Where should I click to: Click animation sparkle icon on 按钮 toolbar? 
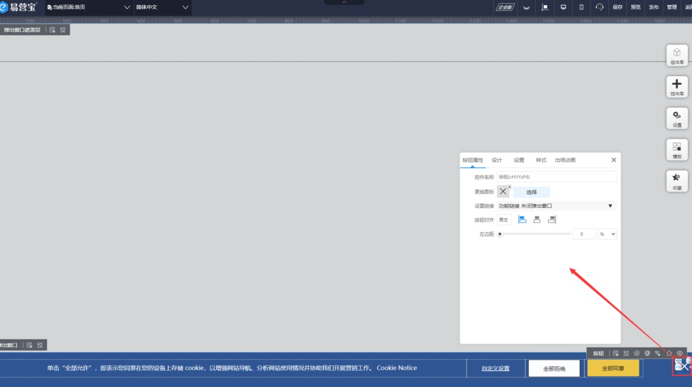click(658, 353)
